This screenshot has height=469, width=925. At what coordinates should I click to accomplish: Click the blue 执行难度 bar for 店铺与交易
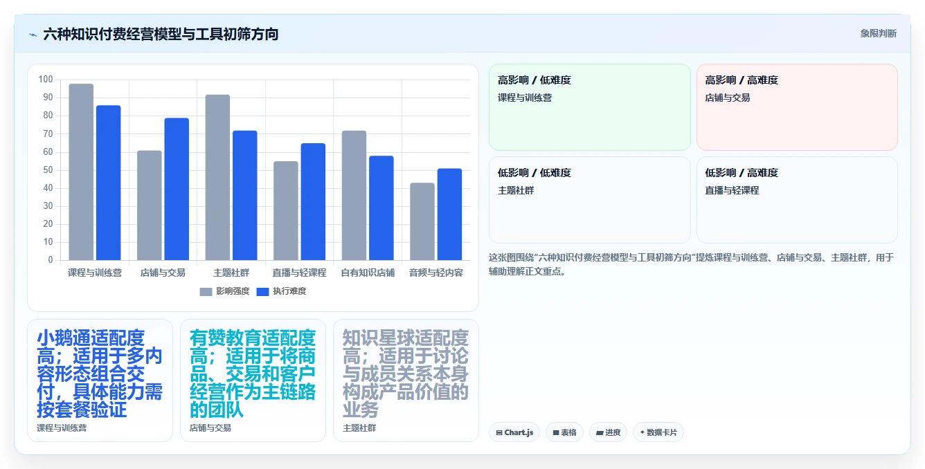(177, 189)
